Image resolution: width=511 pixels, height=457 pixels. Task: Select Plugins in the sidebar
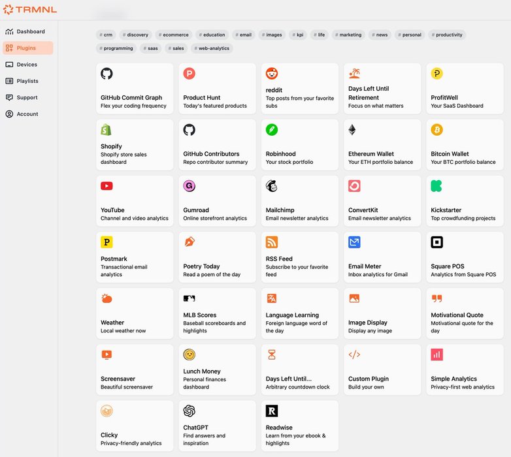28,48
